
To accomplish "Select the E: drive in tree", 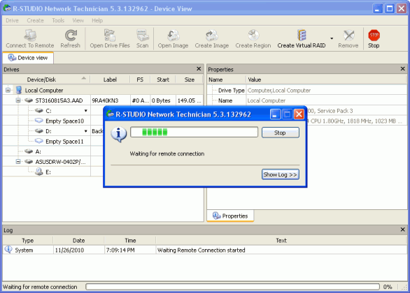I will [48, 172].
